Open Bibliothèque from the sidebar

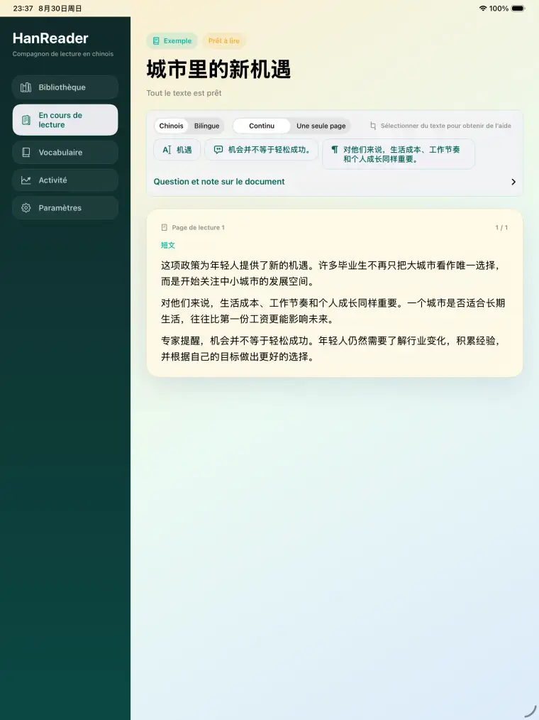65,87
